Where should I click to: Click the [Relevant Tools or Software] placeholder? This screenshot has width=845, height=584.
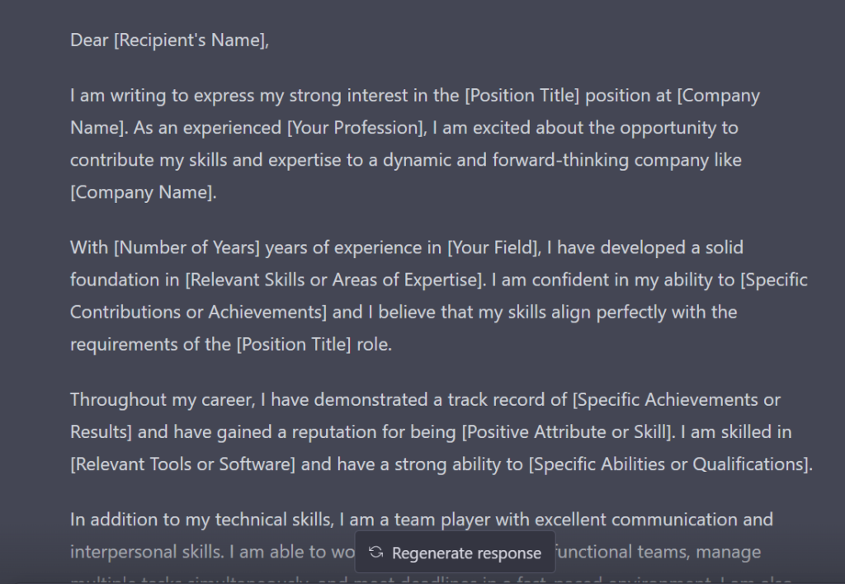coord(182,464)
